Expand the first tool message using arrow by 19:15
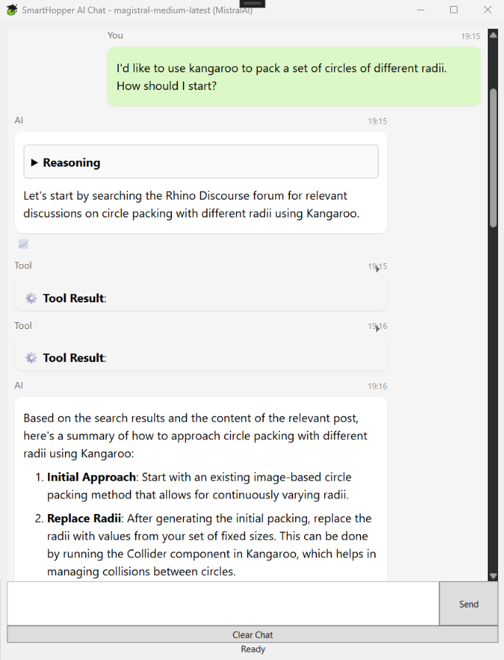Viewport: 504px width, 660px height. pos(378,268)
